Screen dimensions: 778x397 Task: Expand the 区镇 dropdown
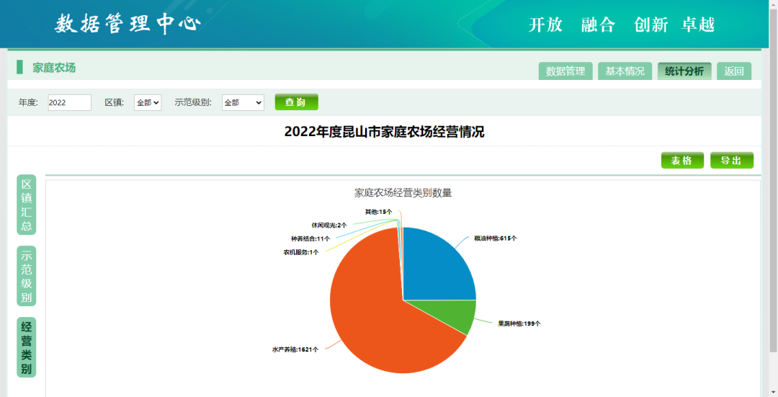click(148, 102)
